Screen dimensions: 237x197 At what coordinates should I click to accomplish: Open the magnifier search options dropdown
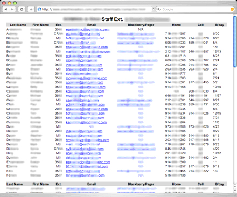tap(158, 9)
